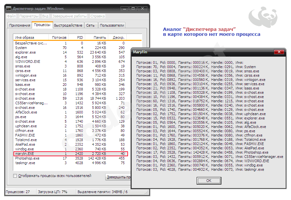Sort processes by Имя образа column
This screenshot has width=291, height=200.
click(31, 37)
